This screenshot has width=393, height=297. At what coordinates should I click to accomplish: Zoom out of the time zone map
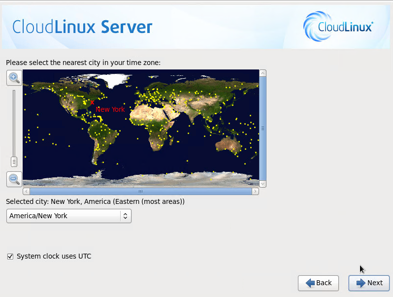[14, 179]
